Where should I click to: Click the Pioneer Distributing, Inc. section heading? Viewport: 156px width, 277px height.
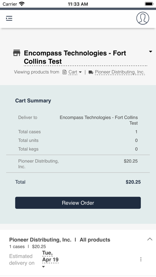click(x=40, y=240)
